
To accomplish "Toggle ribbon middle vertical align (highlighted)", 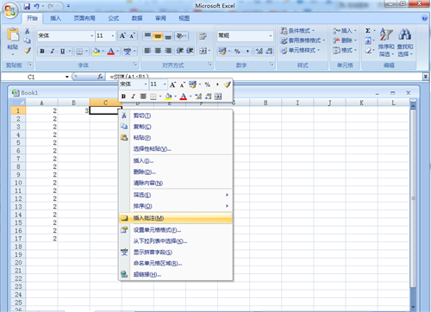I will pyautogui.click(x=158, y=36).
